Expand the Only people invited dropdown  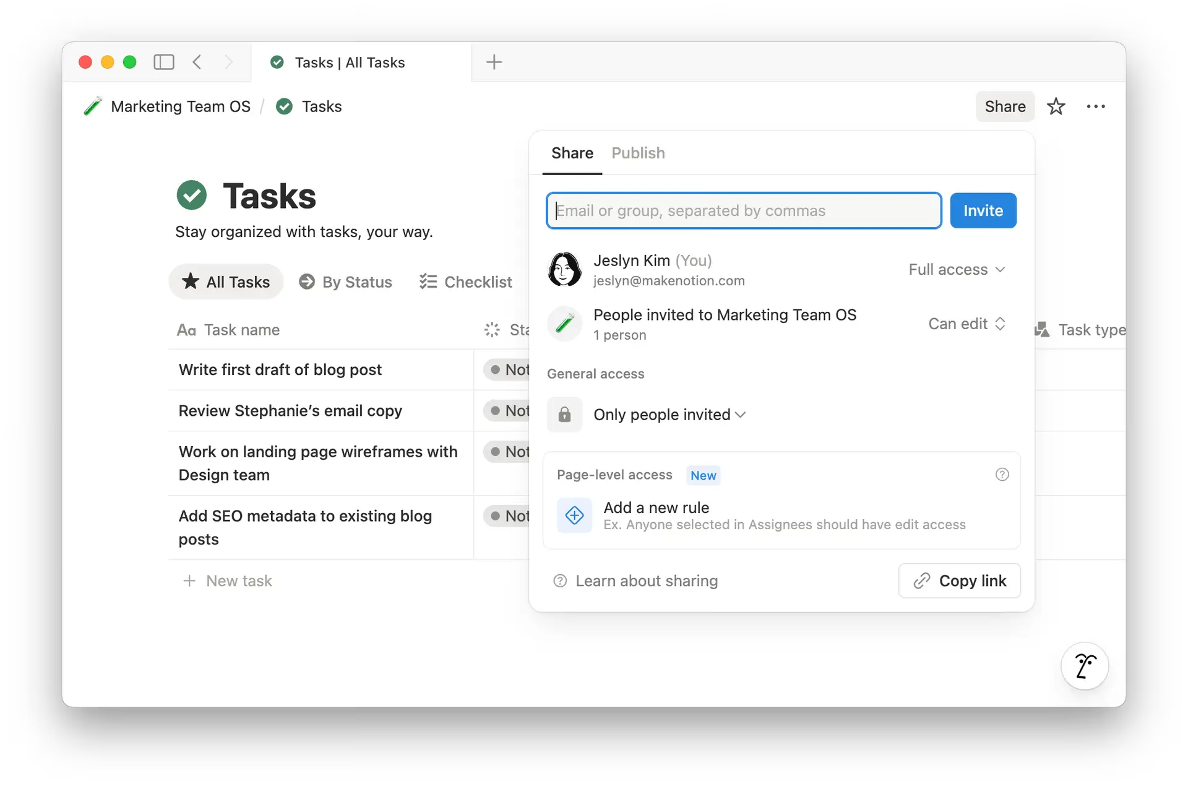(669, 415)
